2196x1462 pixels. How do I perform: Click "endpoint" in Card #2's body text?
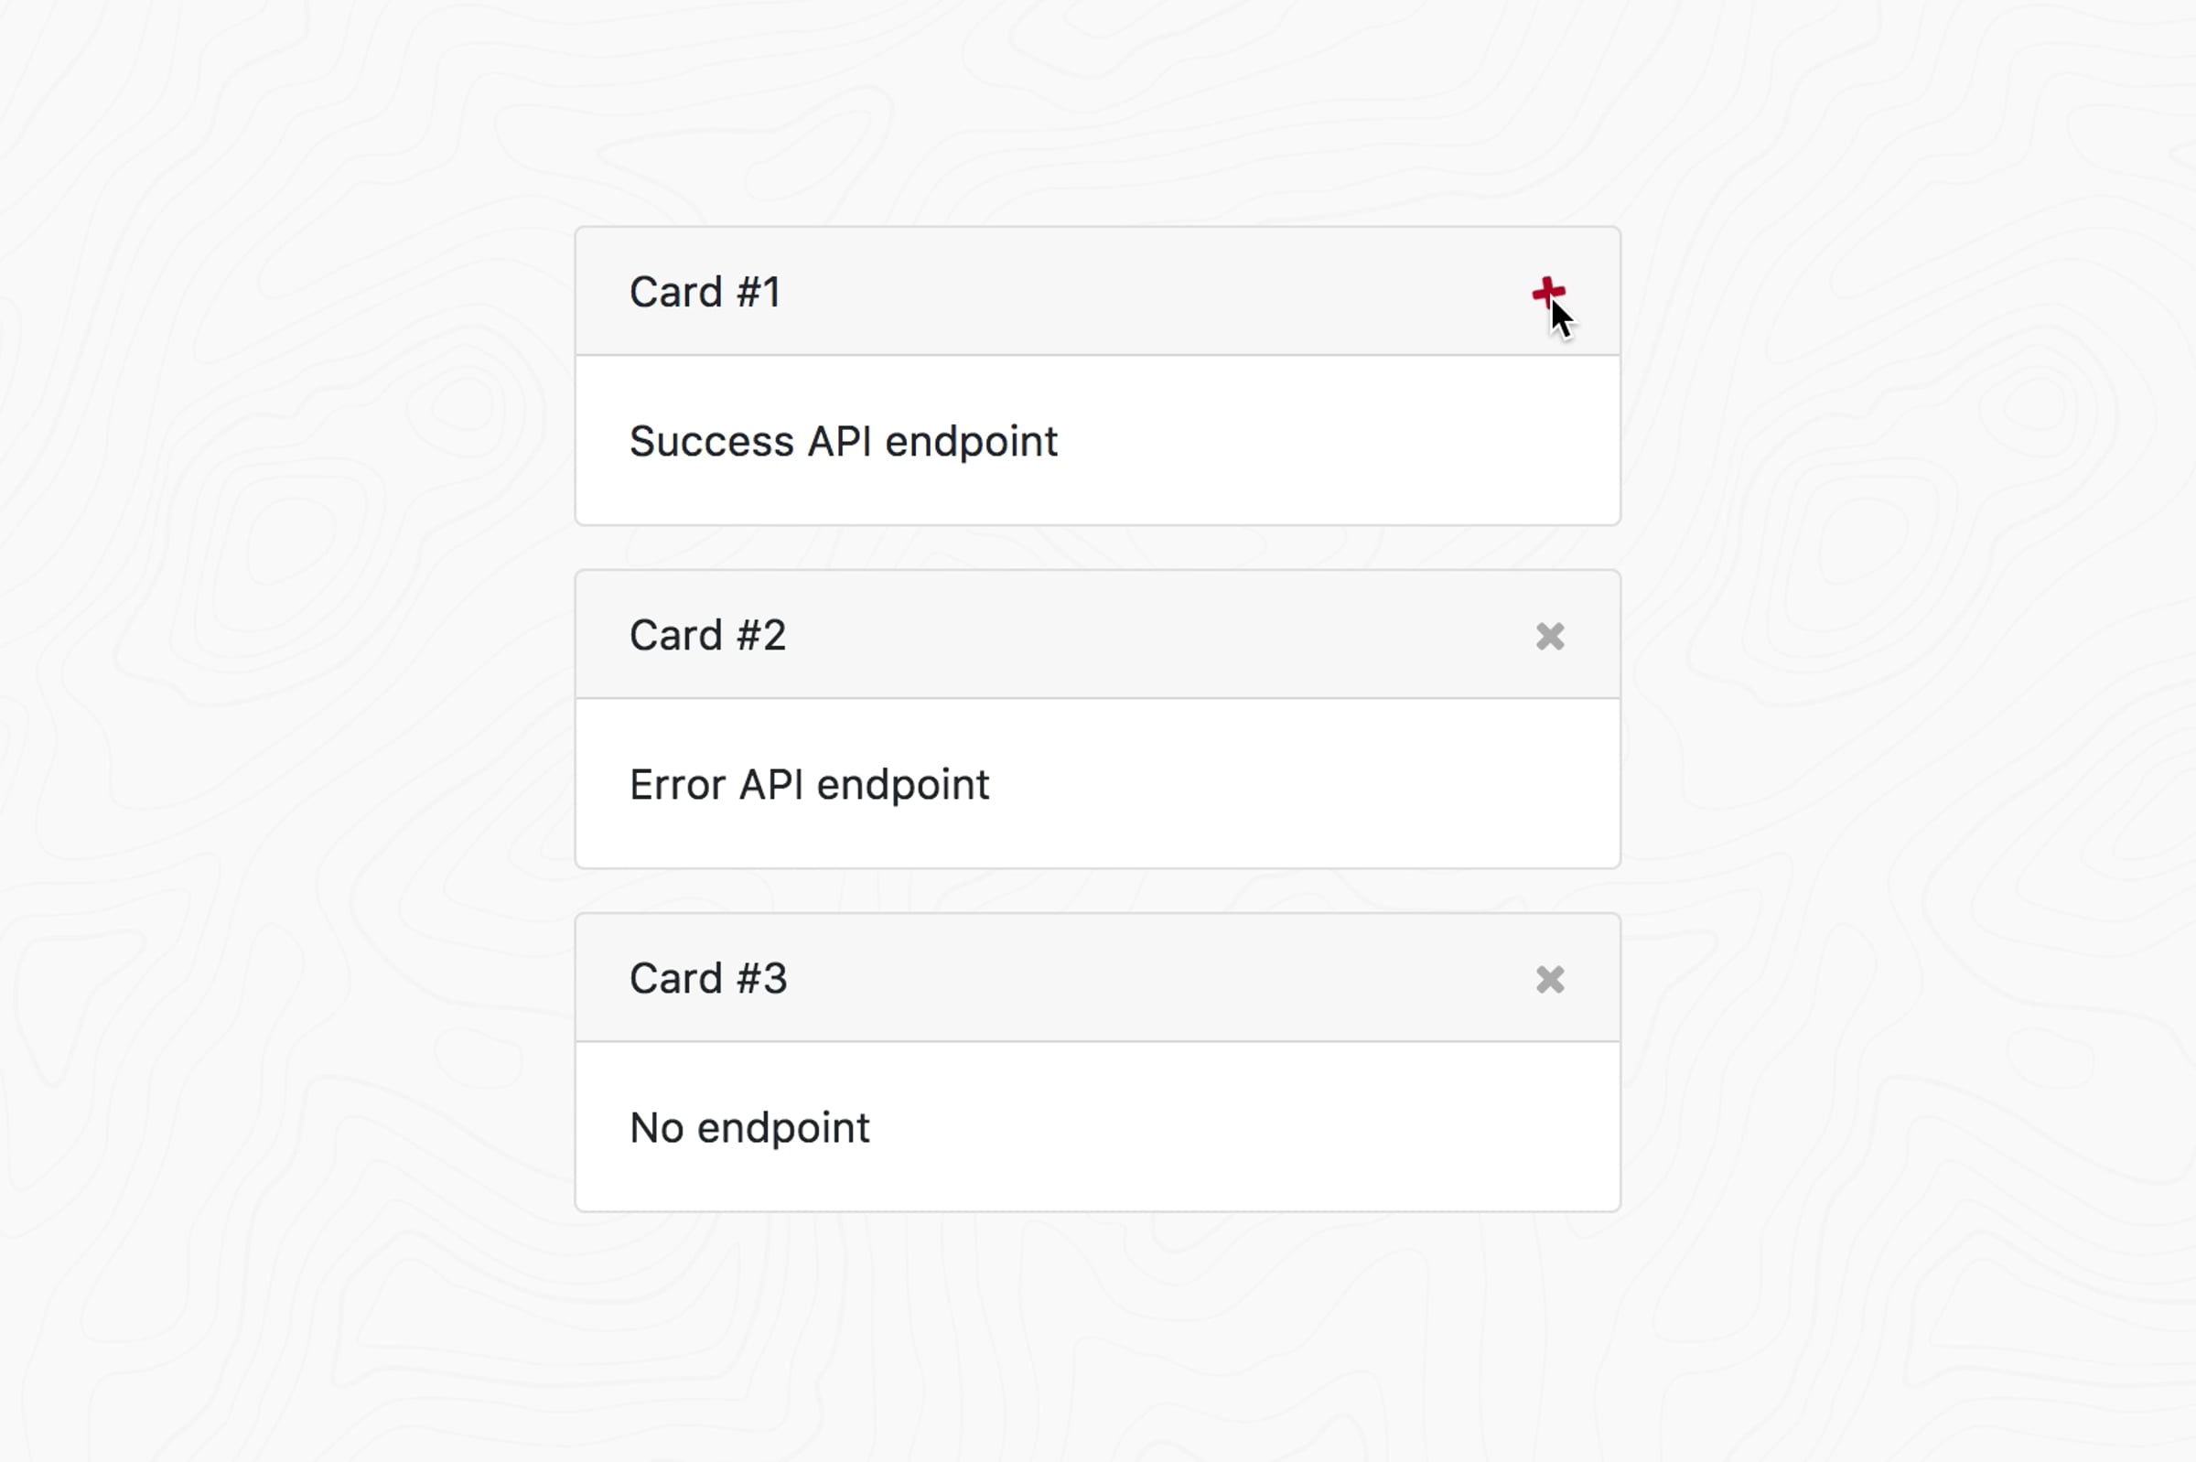902,785
